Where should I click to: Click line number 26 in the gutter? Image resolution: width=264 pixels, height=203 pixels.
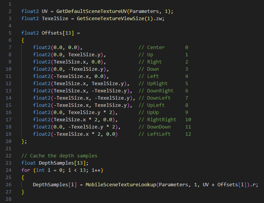(8, 185)
